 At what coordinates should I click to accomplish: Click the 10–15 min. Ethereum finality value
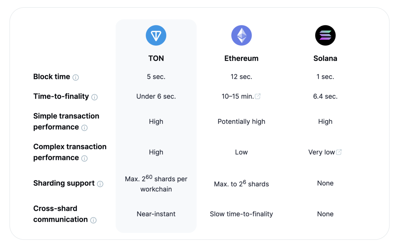click(x=238, y=96)
